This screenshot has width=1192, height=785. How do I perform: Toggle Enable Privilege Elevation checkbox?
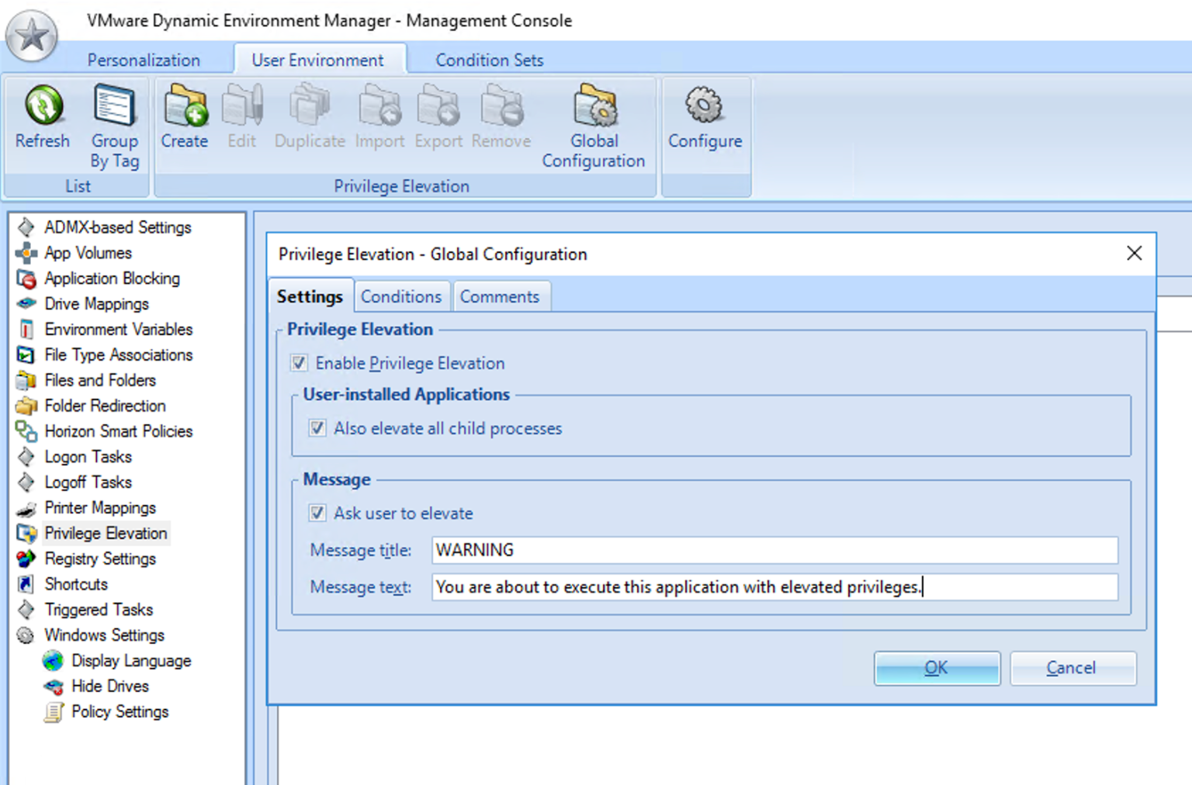300,363
